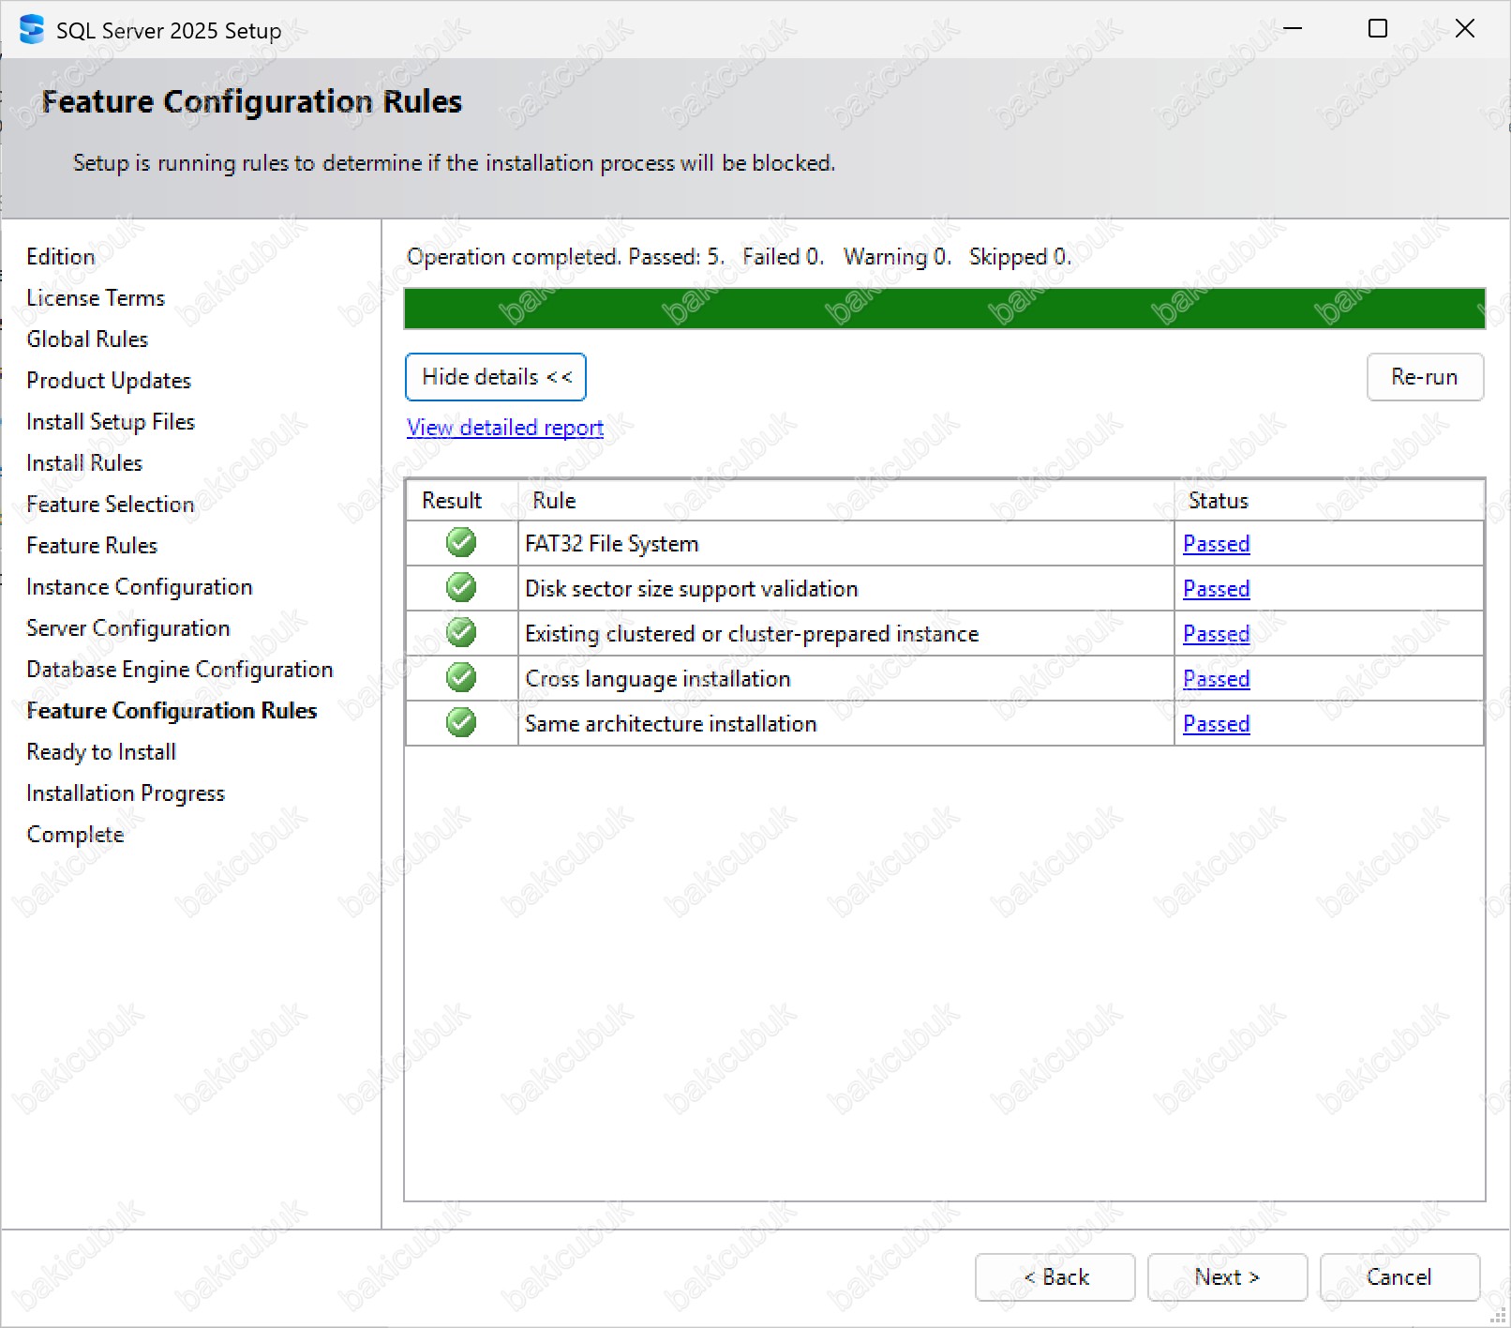Open Passed status link for FAT32 File System
Image resolution: width=1511 pixels, height=1328 pixels.
pos(1216,544)
